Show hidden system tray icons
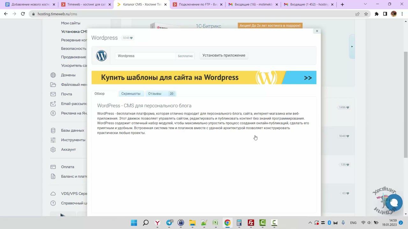The width and height of the screenshot is (408, 229). click(310, 223)
